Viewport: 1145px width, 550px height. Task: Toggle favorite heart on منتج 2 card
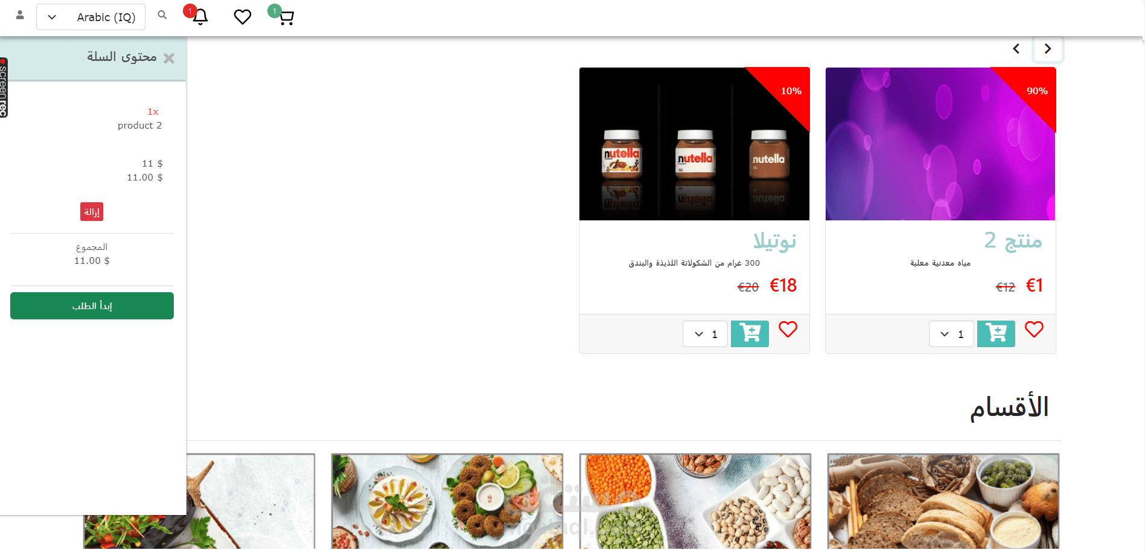(x=1034, y=330)
